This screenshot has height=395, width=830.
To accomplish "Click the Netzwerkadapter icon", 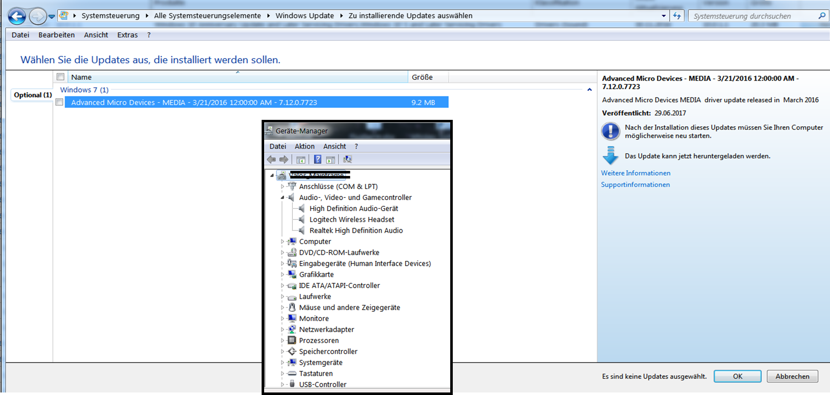I will [292, 329].
